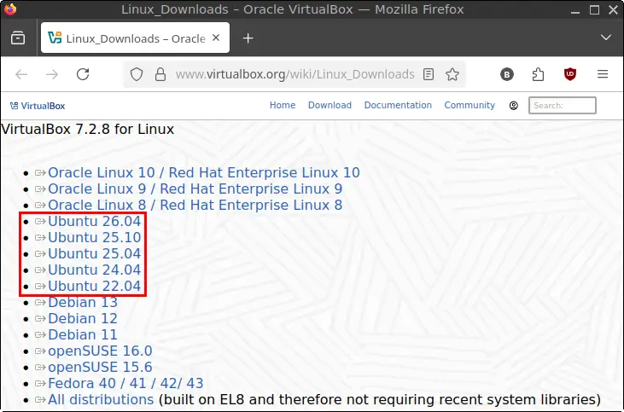Screen dimensions: 624x412
Task: Click the VirtualBox 7.2.8 for Linux heading
Action: click(88, 130)
